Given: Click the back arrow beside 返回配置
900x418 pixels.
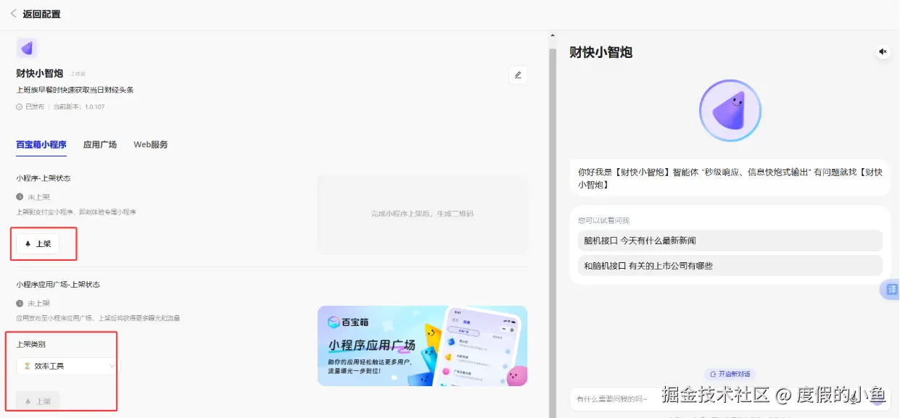Looking at the screenshot, I should pos(13,13).
